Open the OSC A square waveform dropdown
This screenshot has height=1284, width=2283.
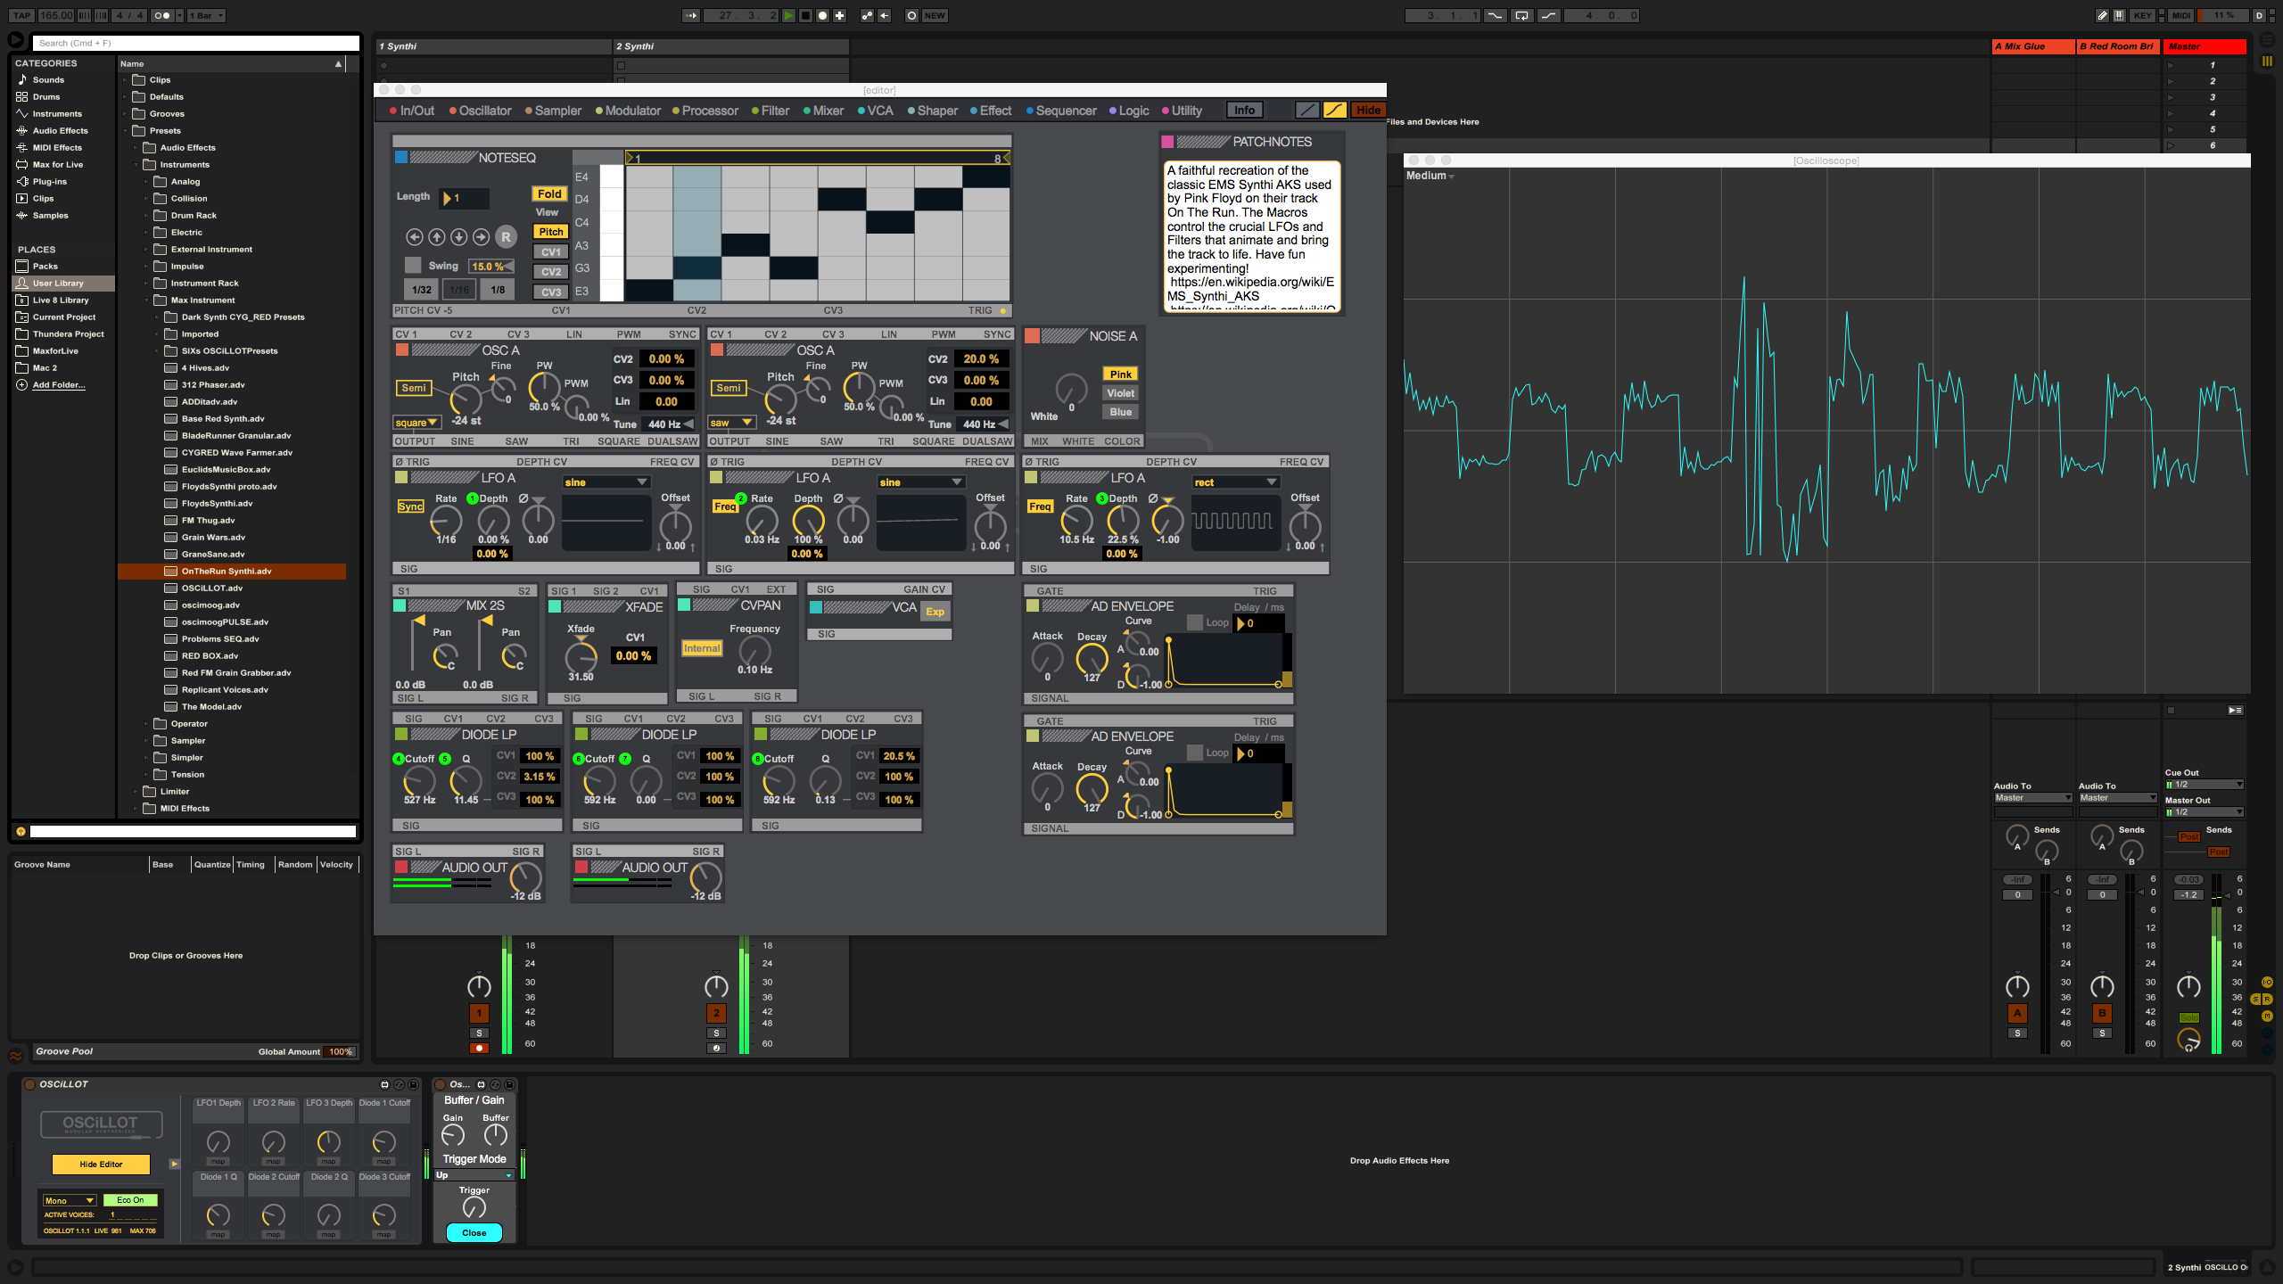[416, 423]
